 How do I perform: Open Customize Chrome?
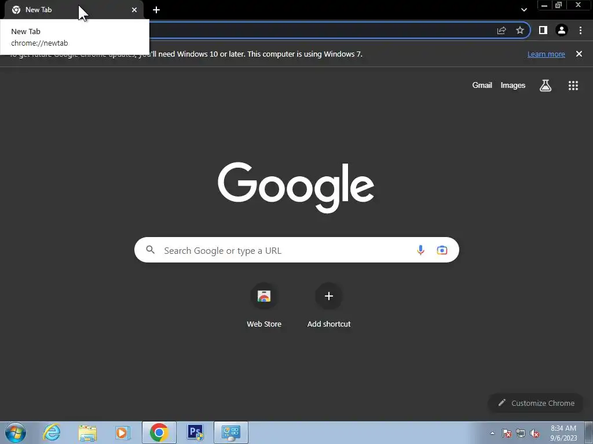point(536,403)
